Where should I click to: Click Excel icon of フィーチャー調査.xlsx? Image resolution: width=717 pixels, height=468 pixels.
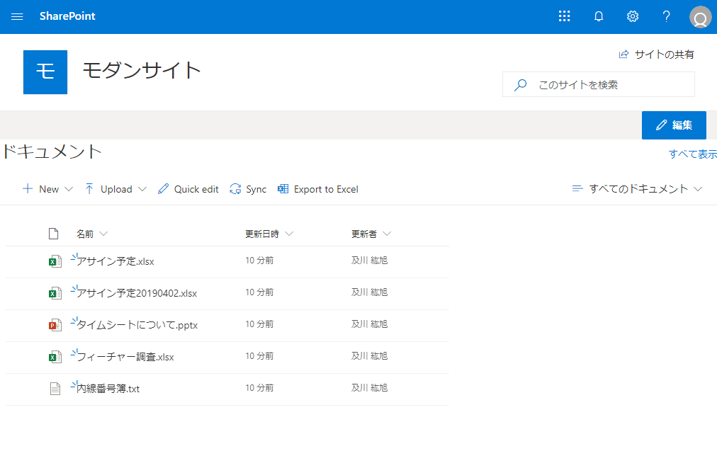pos(53,357)
